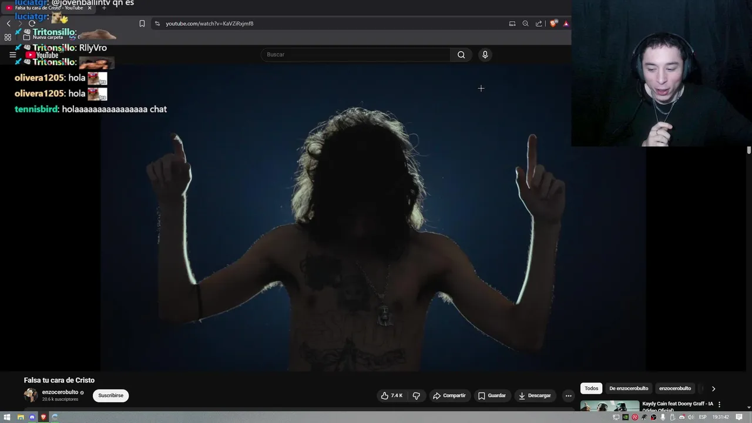Image resolution: width=752 pixels, height=423 pixels.
Task: Dislike the video with the thumbs-down
Action: (x=416, y=395)
